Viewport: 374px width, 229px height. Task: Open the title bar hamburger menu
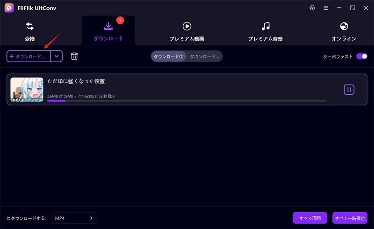(326, 8)
